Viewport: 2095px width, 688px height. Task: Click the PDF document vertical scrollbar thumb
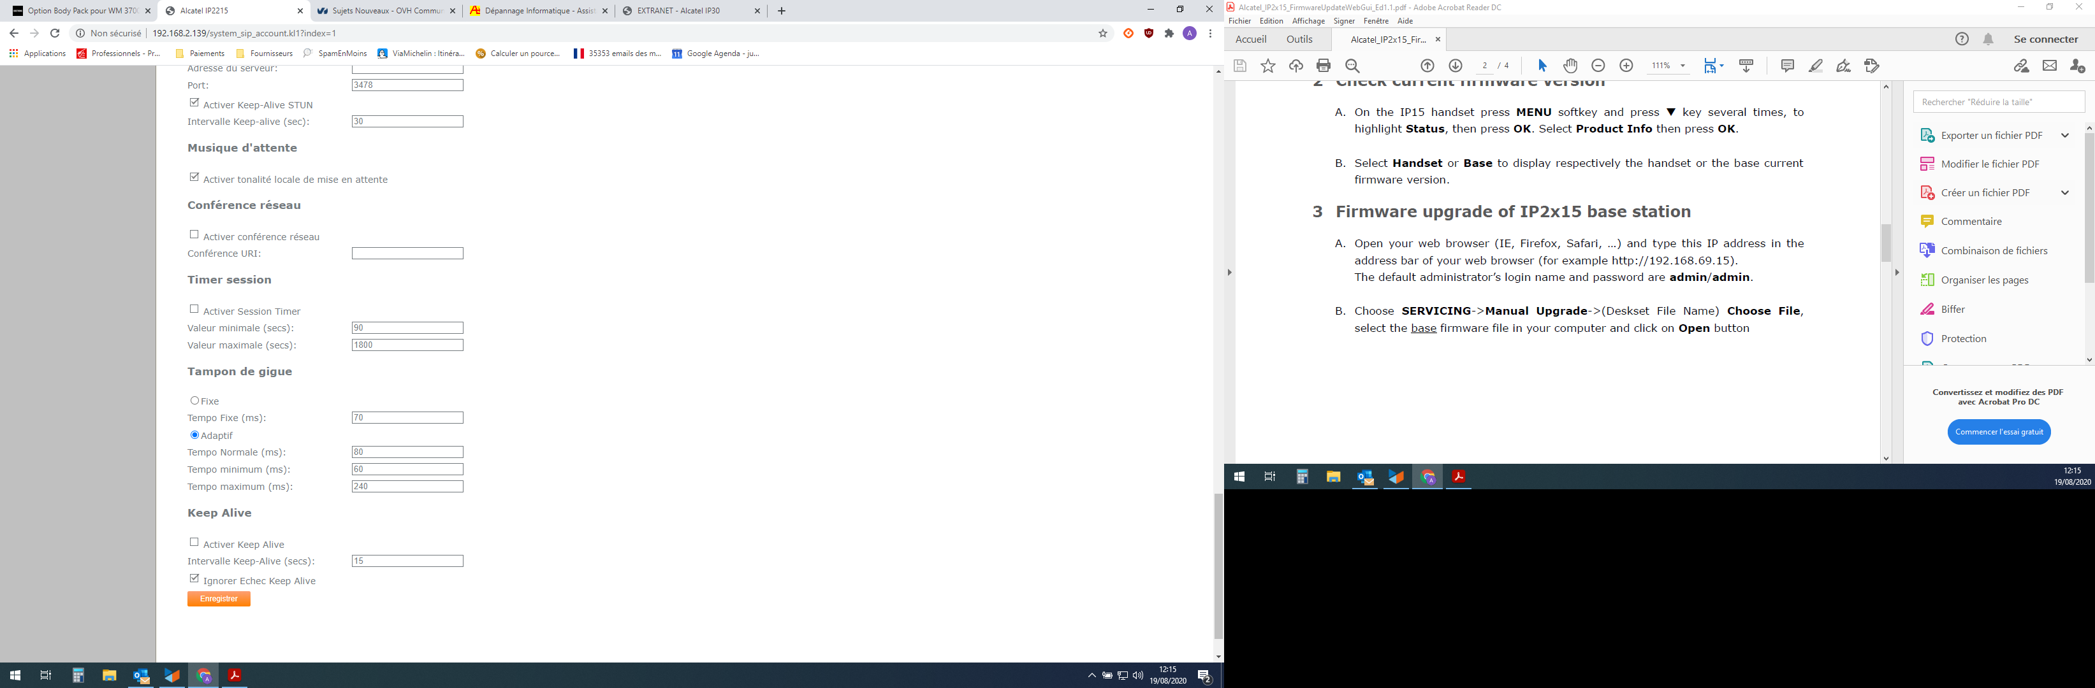(1886, 242)
